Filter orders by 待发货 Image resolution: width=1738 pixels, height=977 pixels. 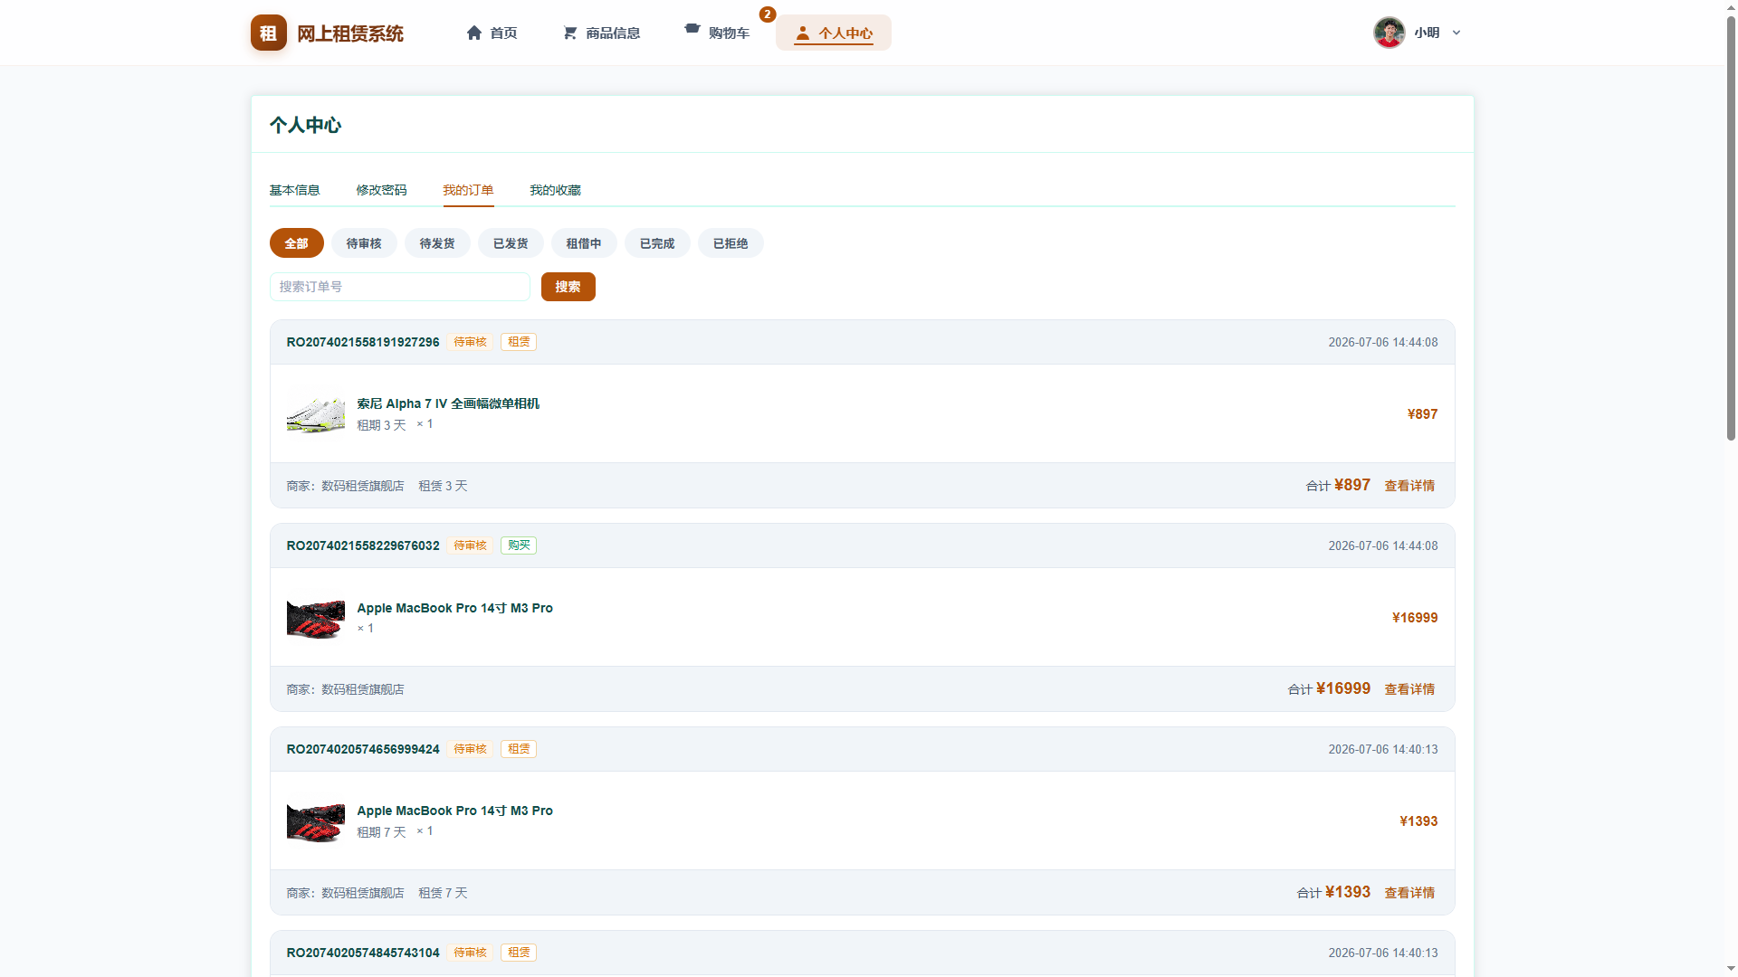(x=437, y=243)
